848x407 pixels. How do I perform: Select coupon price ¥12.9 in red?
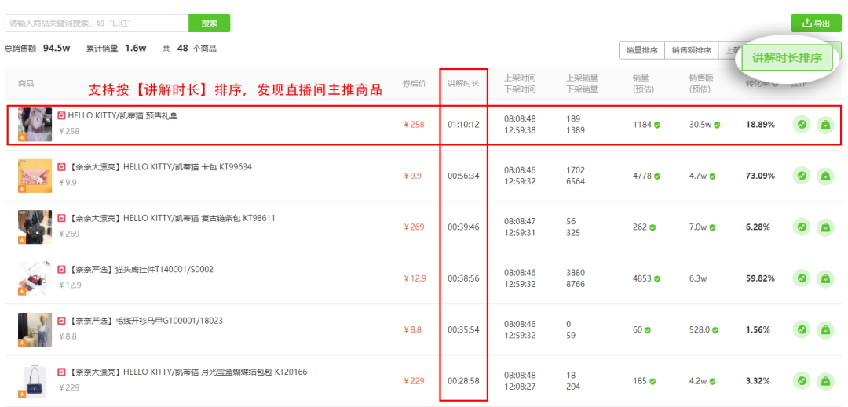(x=415, y=278)
